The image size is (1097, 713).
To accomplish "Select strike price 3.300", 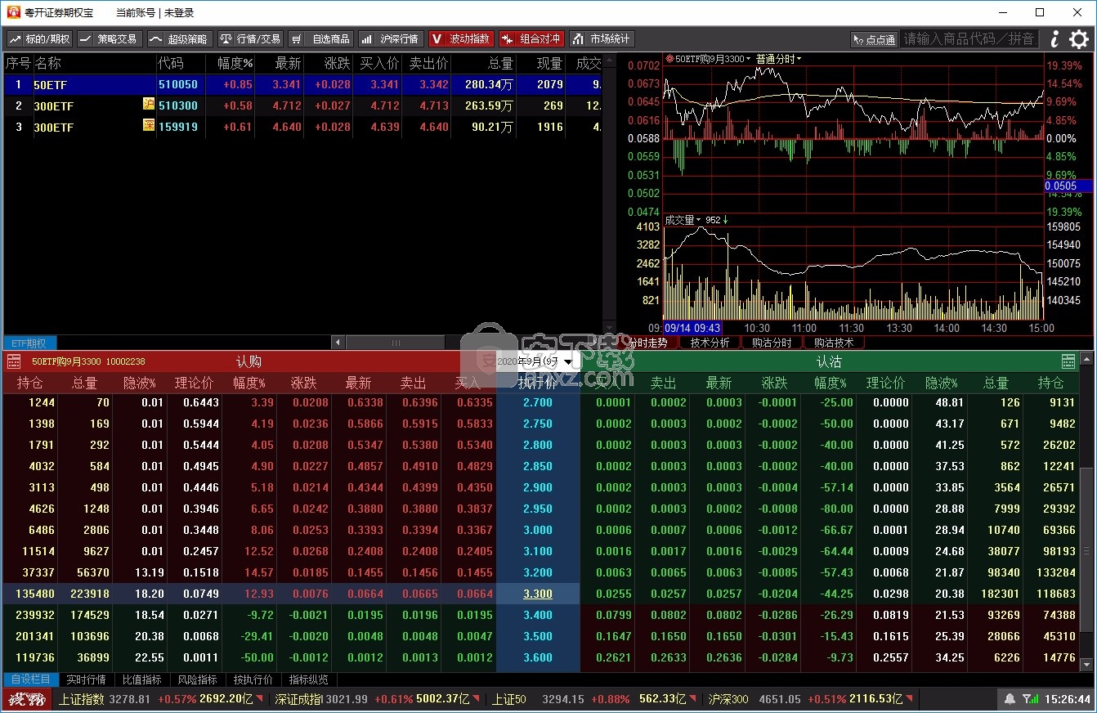I will 538,594.
